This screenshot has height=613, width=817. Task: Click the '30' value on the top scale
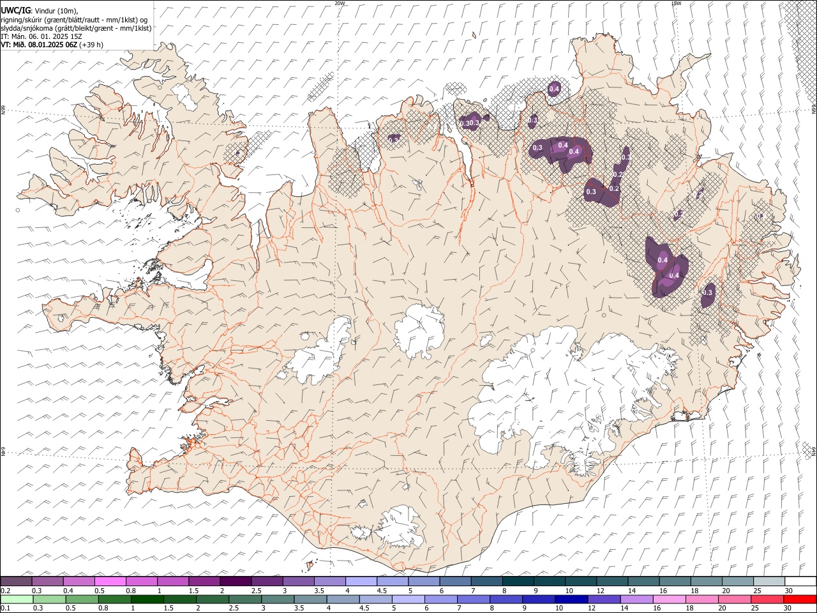point(789,590)
